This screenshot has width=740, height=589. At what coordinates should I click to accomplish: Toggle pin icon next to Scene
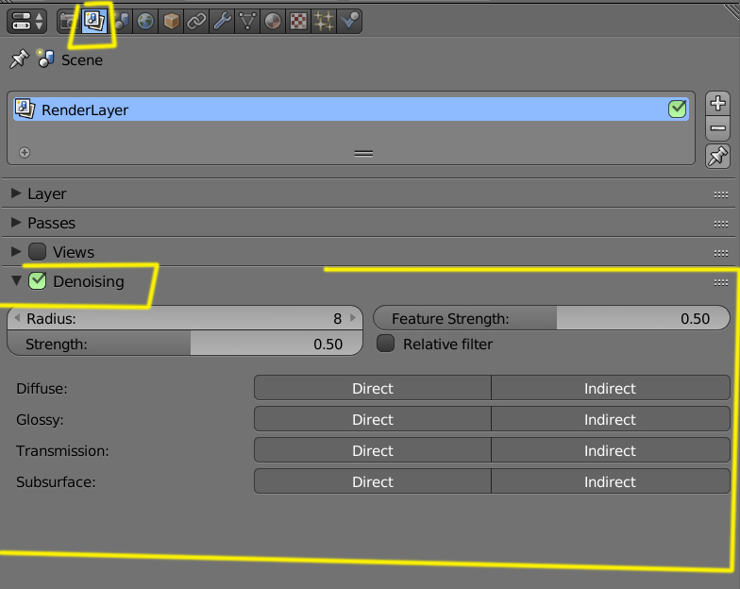pyautogui.click(x=19, y=59)
